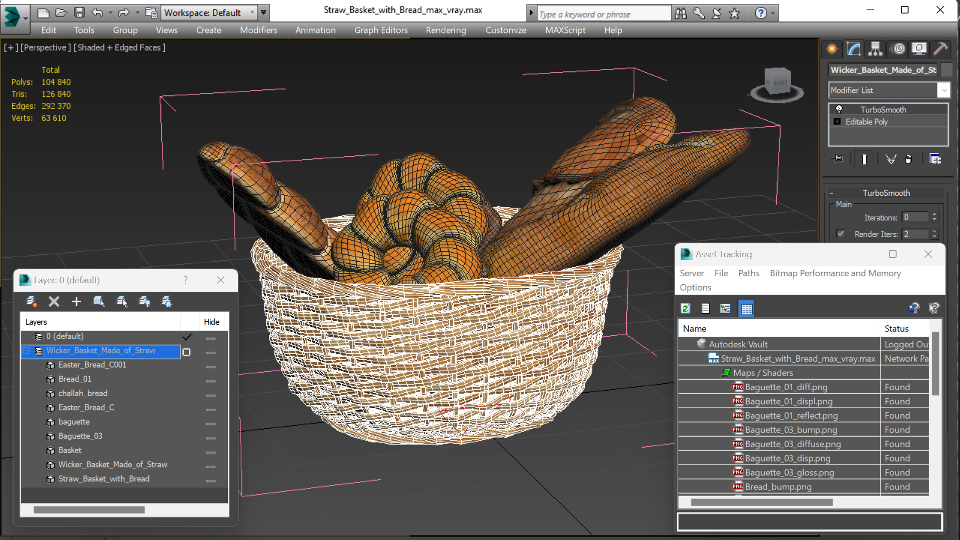Toggle TurboSmooth modifier lightbulb visibility
This screenshot has width=960, height=540.
click(839, 109)
